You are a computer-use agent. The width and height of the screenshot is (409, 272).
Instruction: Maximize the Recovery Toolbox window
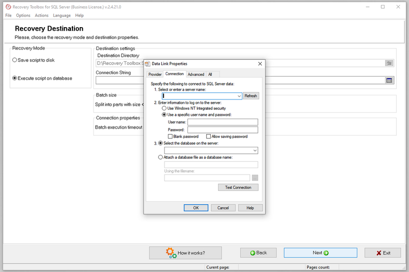(383, 7)
